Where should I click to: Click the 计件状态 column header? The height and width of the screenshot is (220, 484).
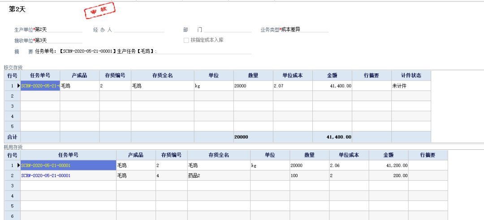coord(411,76)
